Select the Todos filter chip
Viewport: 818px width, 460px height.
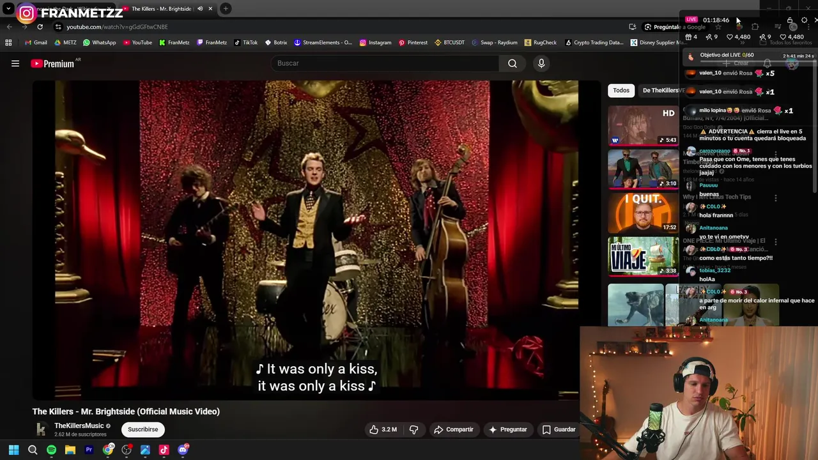(621, 91)
